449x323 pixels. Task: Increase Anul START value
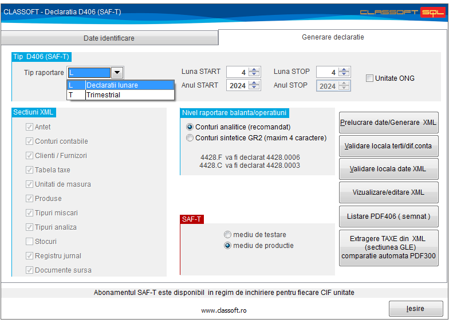pyautogui.click(x=254, y=82)
